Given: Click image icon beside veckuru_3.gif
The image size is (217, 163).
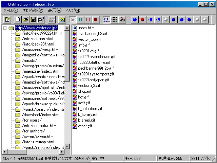Looking at the screenshot, I should 75,86.
